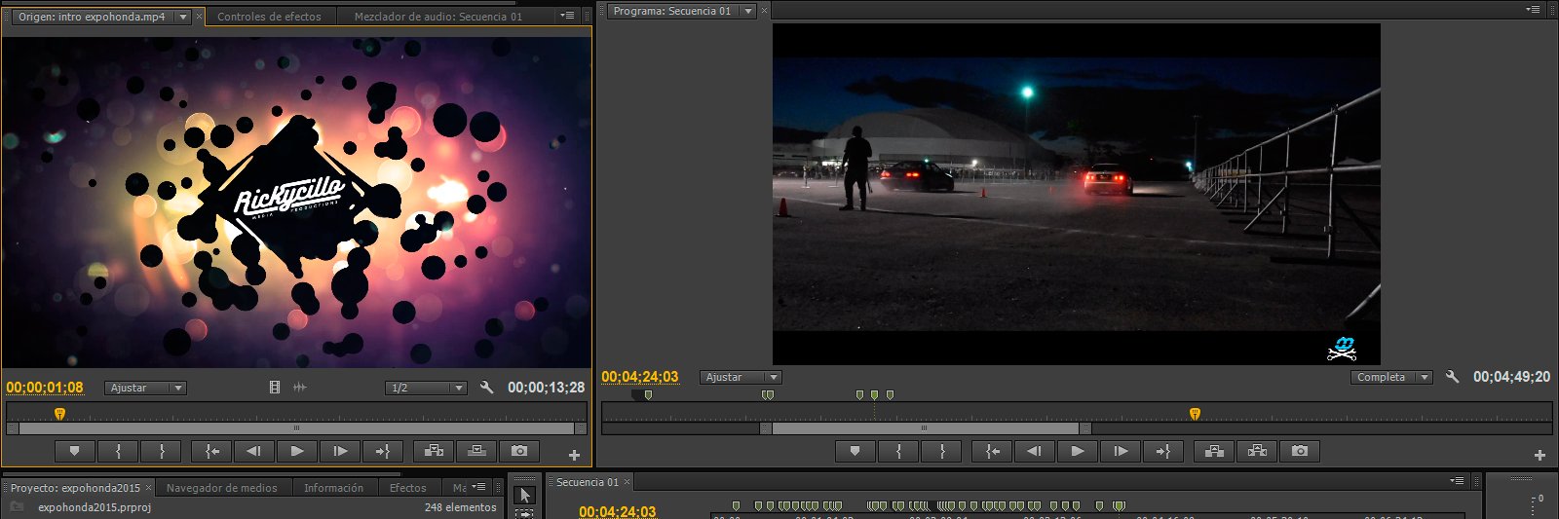Switch to Mezclador de audio tab
Screen dimensions: 1559x519
(438, 17)
